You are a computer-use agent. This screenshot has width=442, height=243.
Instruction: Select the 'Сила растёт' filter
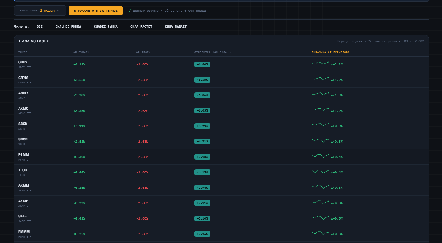141,26
